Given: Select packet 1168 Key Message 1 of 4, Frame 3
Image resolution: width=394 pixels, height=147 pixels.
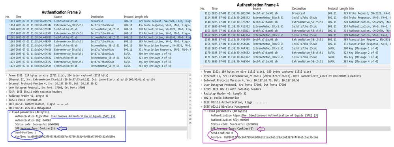Looking at the screenshot, I should point(98,54).
